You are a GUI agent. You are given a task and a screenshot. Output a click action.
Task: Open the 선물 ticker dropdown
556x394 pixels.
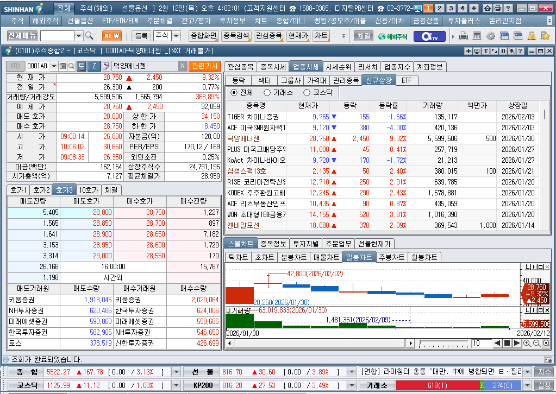[x=352, y=372]
